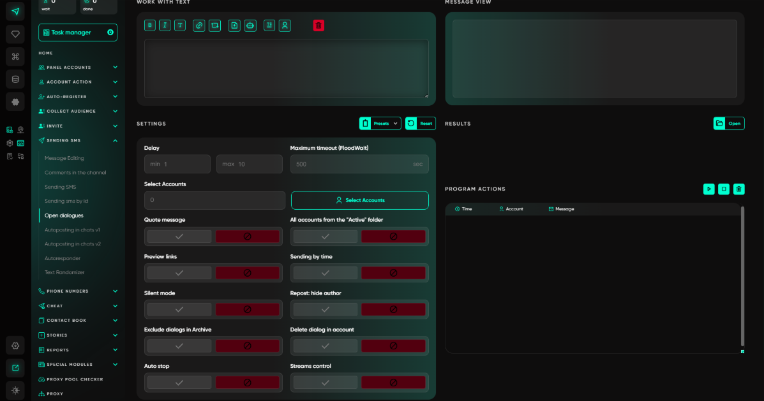Expand the Account Action menu
Viewport: 764px width, 401px height.
[x=78, y=82]
